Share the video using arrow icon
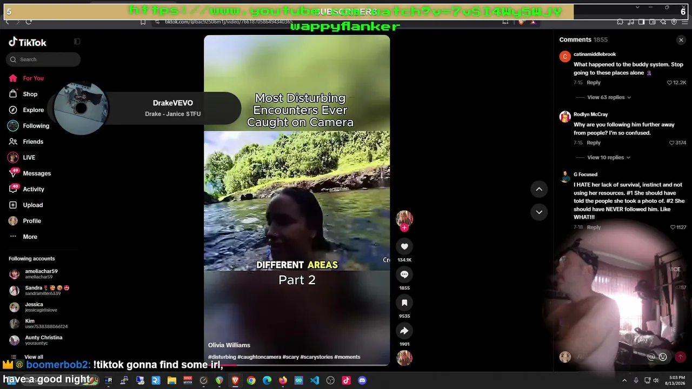 pyautogui.click(x=404, y=331)
